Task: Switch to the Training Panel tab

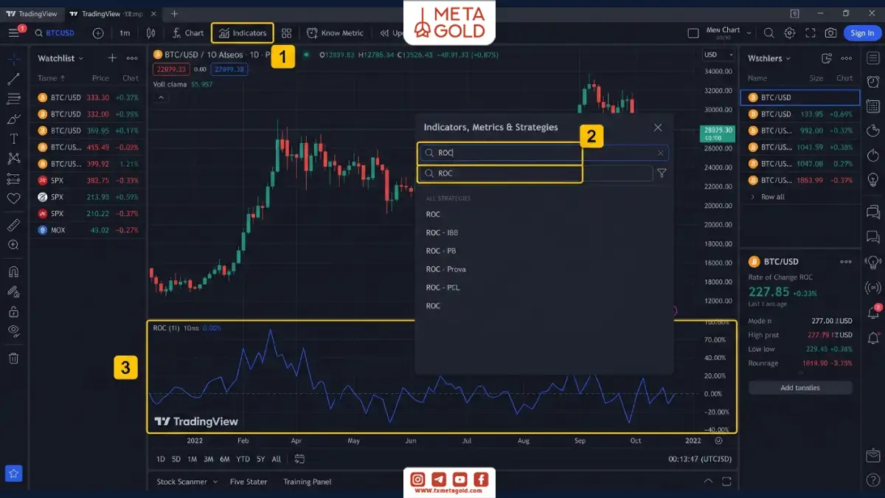Action: [x=308, y=482]
